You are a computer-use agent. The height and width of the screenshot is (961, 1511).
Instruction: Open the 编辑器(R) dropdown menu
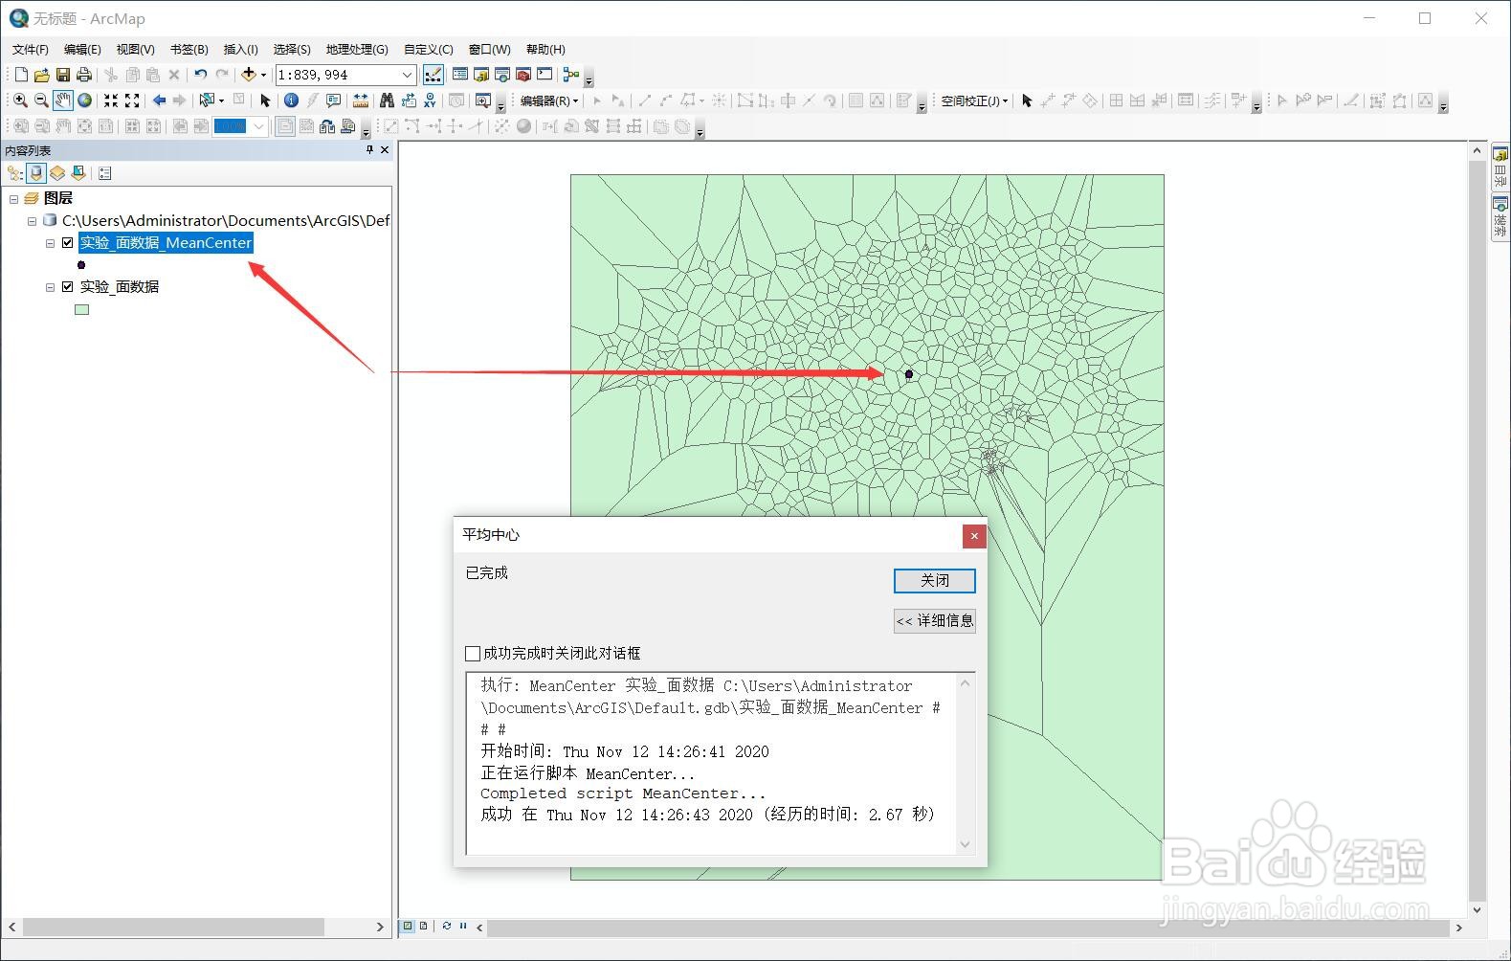click(549, 101)
